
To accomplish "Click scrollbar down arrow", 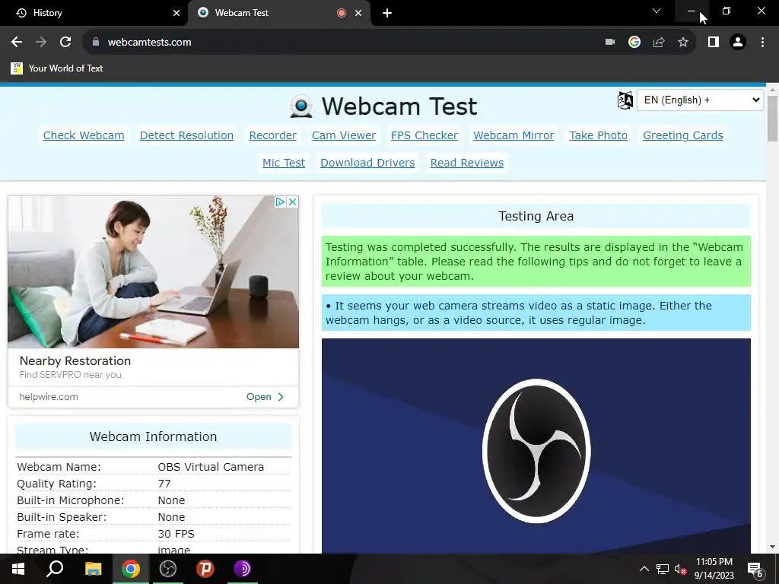I will 772,547.
